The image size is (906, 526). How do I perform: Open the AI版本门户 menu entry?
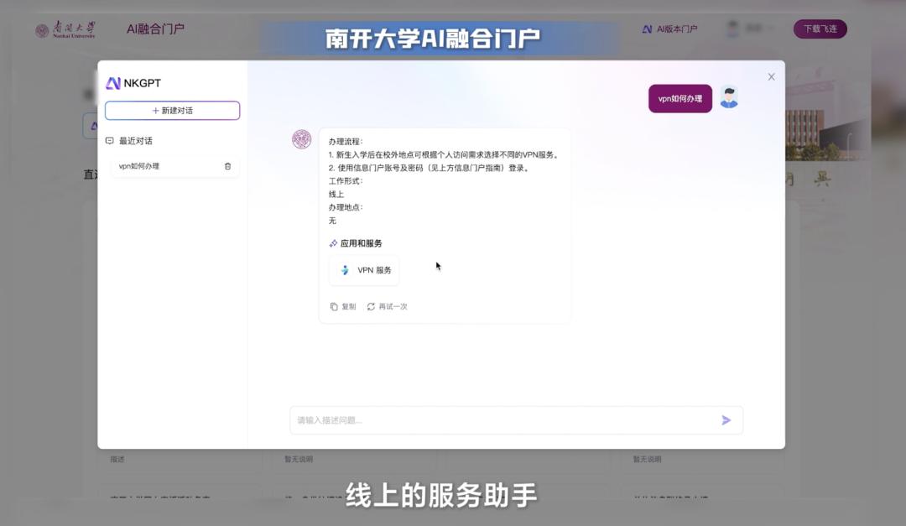[676, 29]
